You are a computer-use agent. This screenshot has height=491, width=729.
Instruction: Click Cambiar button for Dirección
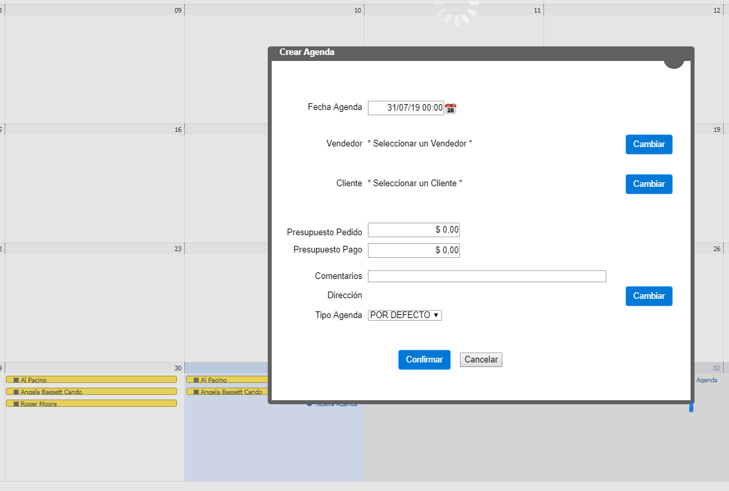tap(649, 296)
